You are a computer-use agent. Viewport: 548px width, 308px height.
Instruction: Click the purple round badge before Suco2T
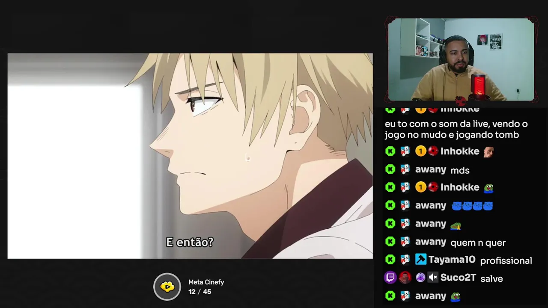click(420, 278)
